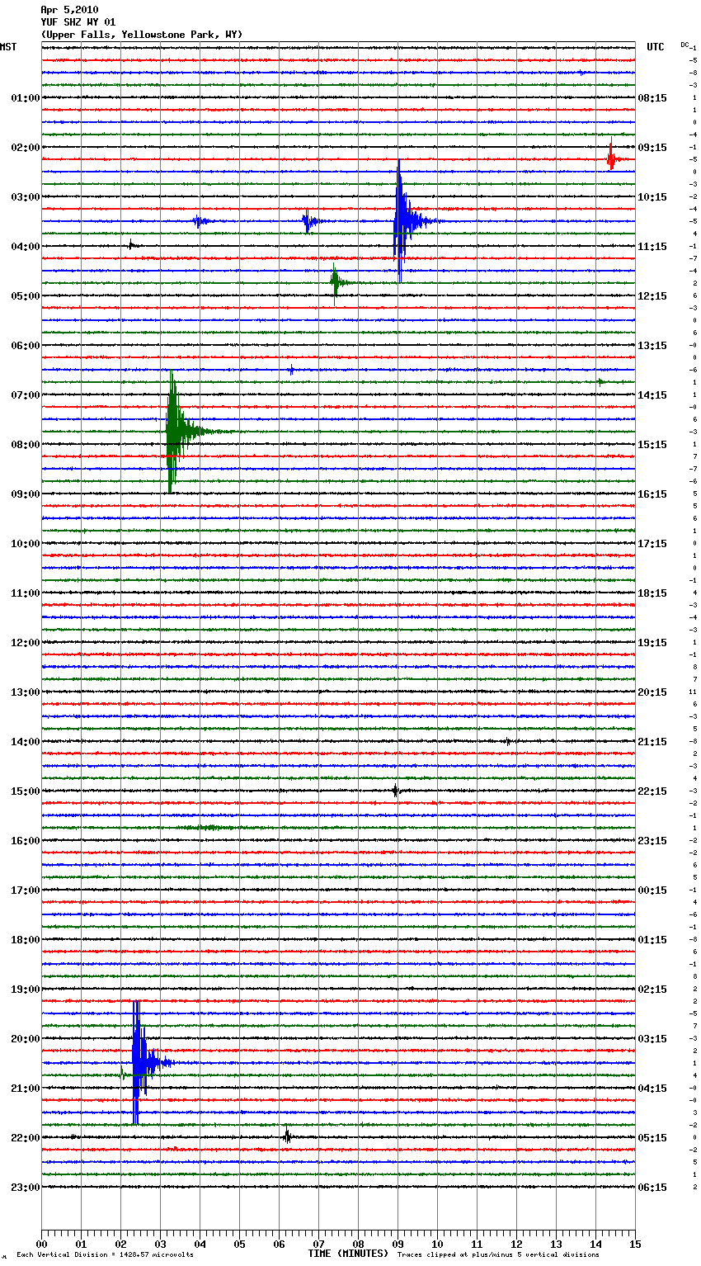
Task: Click the "12:15" UTC time label
Action: point(652,296)
